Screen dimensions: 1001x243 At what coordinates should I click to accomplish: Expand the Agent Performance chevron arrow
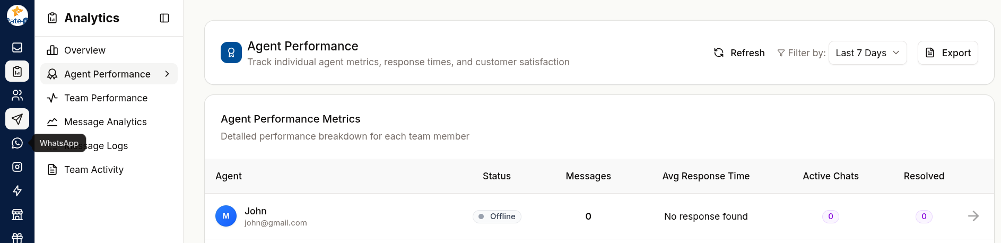click(x=167, y=74)
